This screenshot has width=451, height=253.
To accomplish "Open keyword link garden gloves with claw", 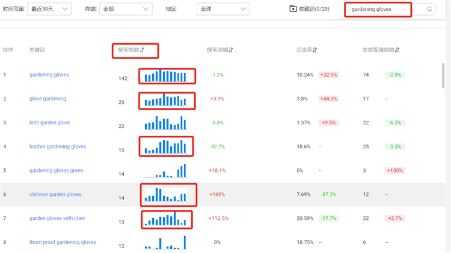I will point(57,218).
